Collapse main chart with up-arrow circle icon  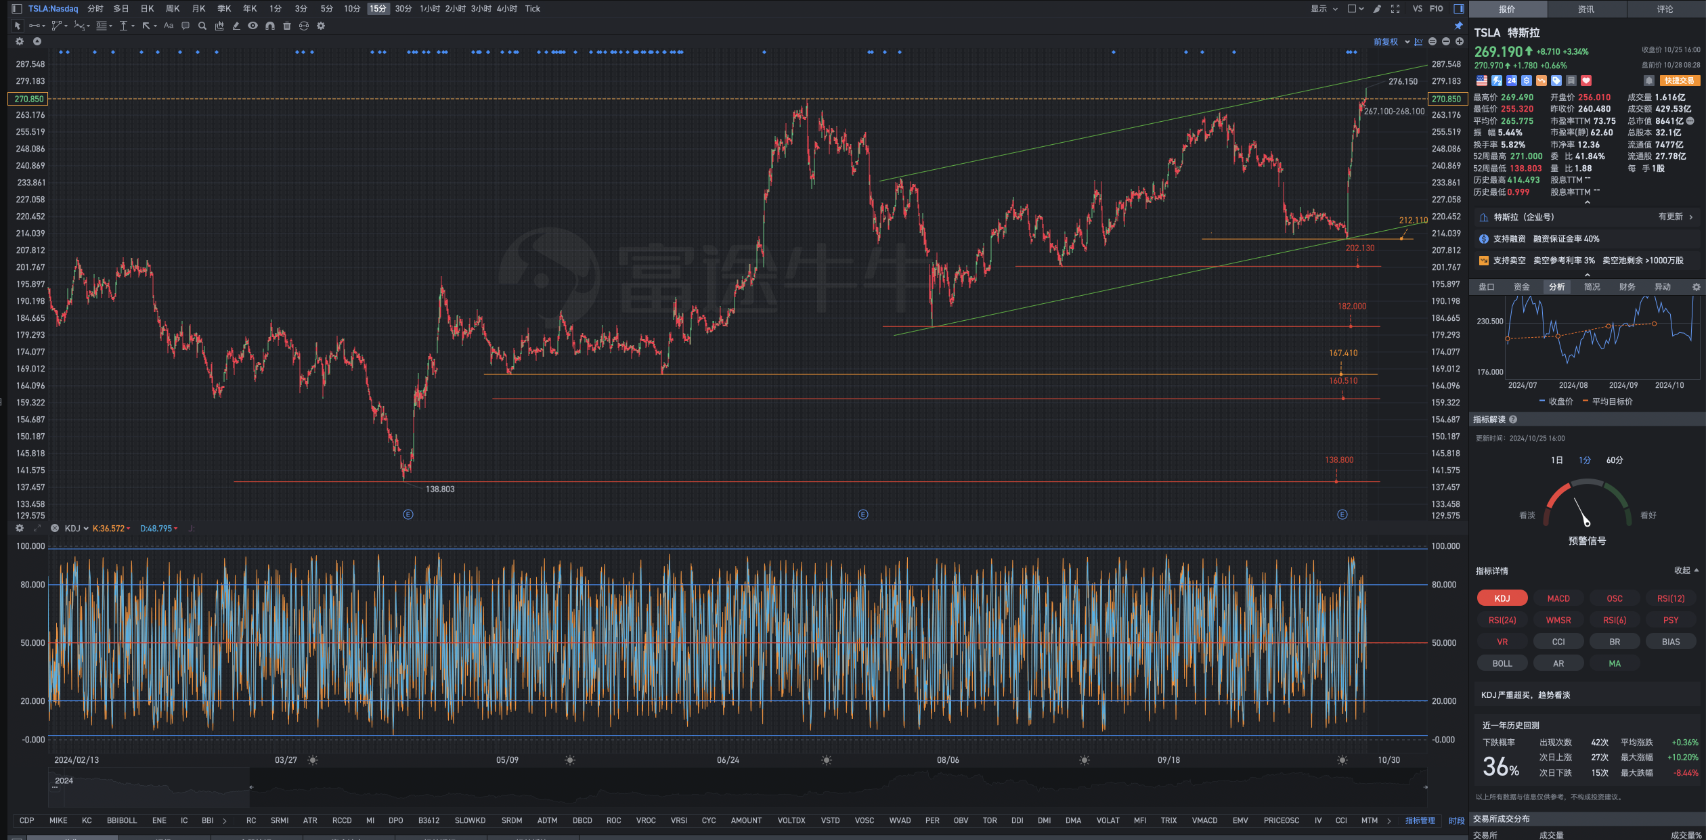click(x=37, y=41)
